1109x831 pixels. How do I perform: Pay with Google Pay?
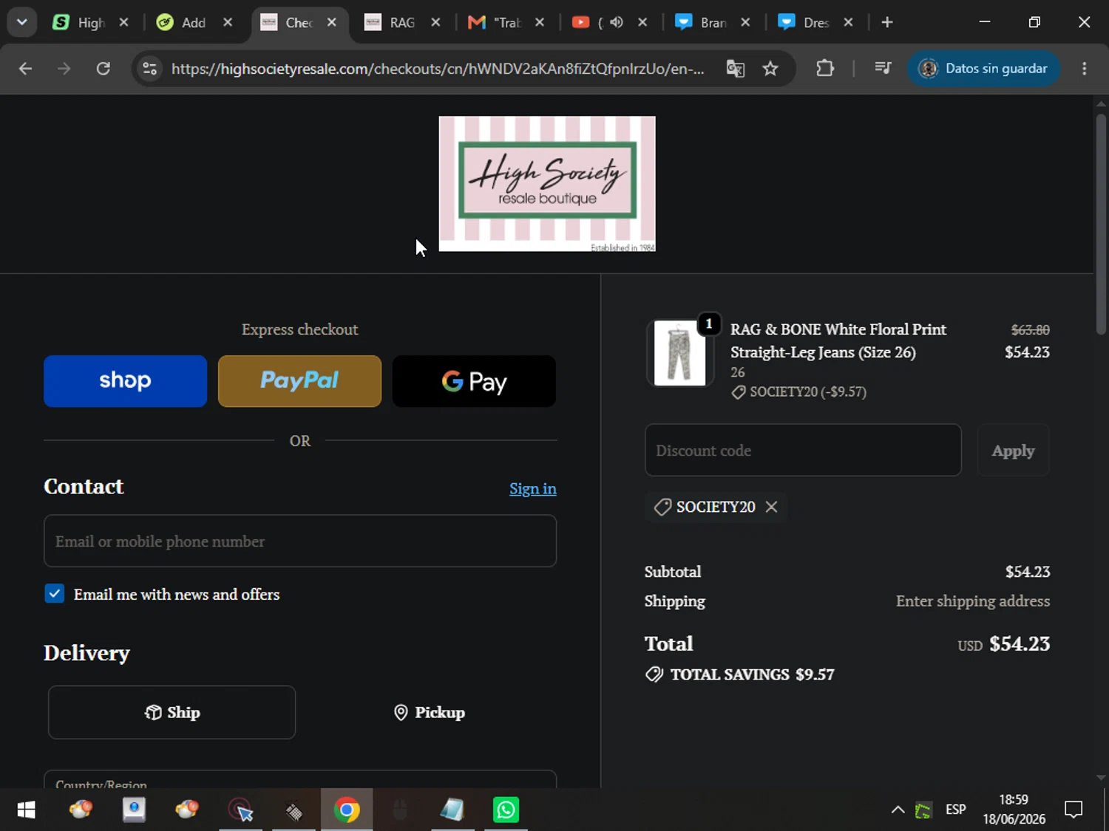474,381
